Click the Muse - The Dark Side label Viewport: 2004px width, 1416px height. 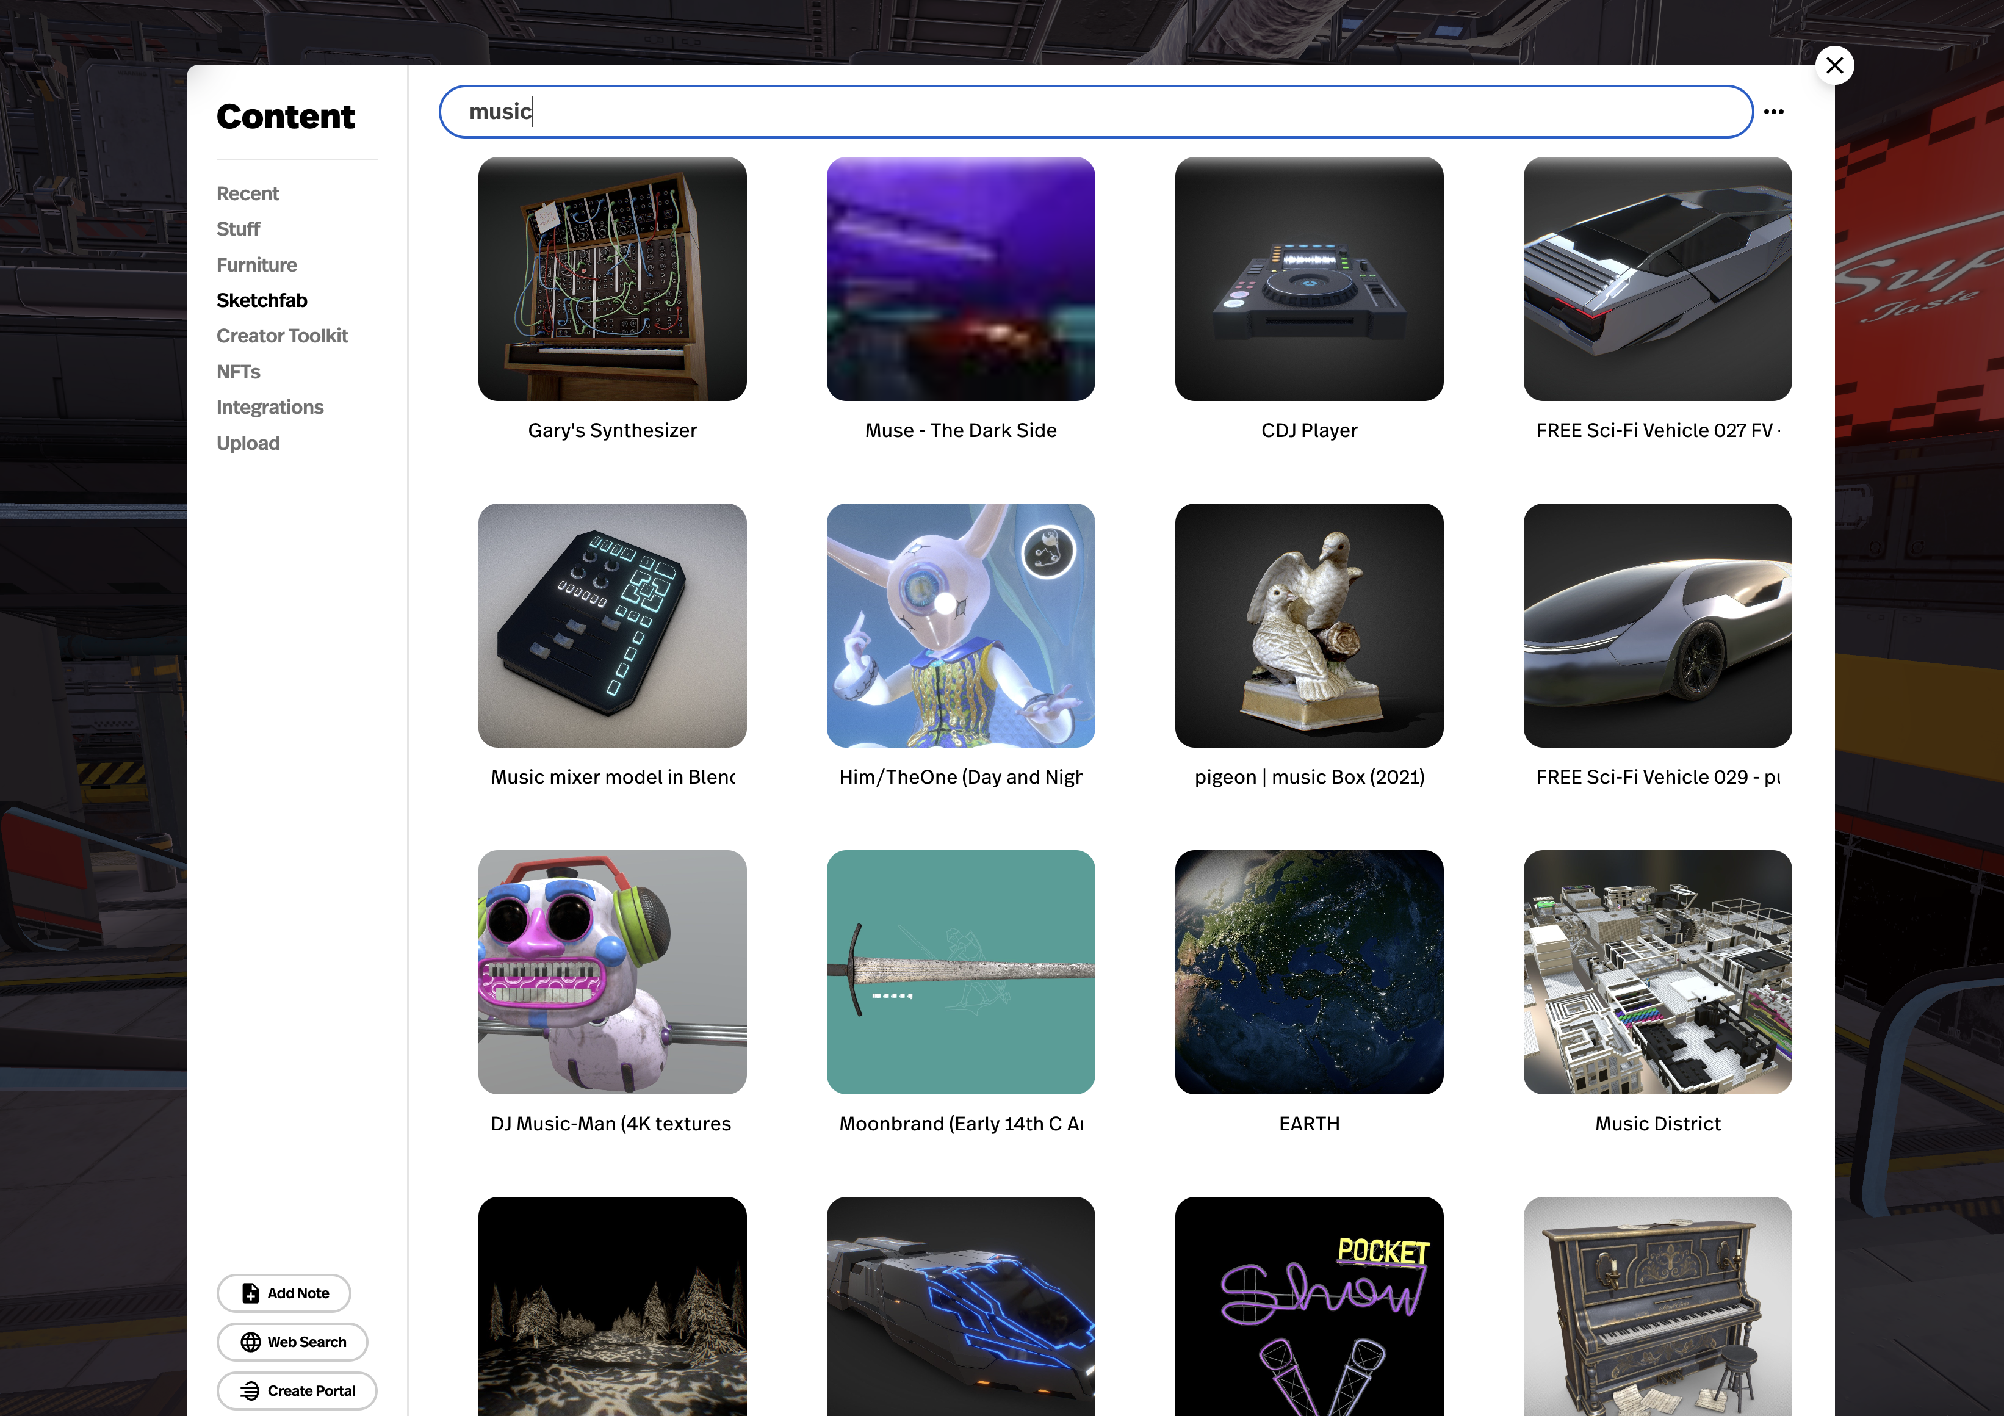click(x=961, y=430)
